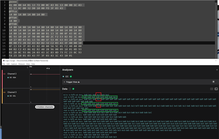The image size is (219, 139).
Task: Switch Data to table view icon
Action: (x=211, y=89)
